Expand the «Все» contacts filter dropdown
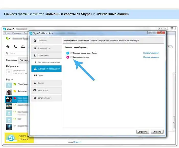Screen dimensions: 179x148 12,79
